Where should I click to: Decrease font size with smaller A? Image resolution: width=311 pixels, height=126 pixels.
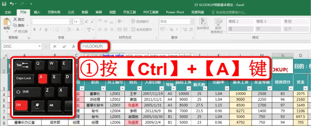(x=92, y=22)
